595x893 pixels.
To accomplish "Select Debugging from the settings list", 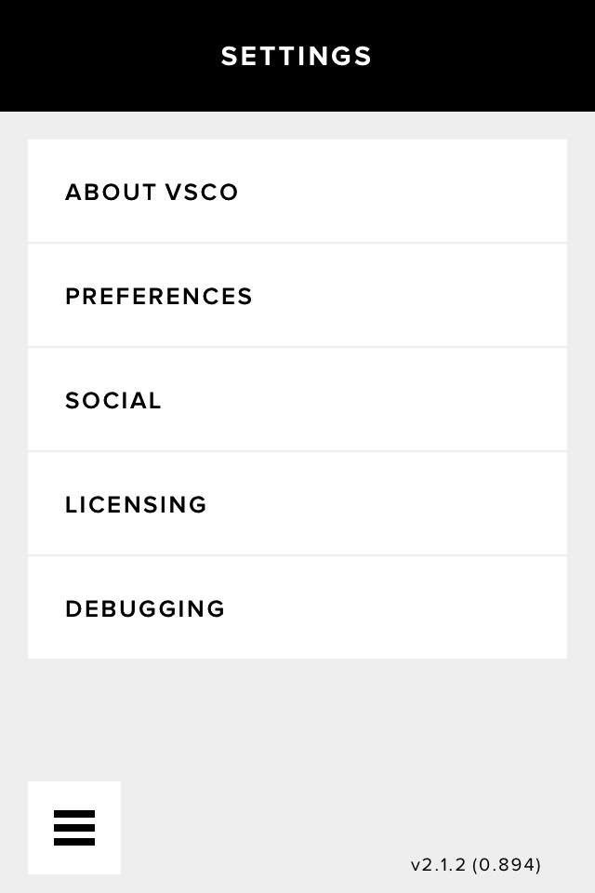I will click(x=297, y=608).
